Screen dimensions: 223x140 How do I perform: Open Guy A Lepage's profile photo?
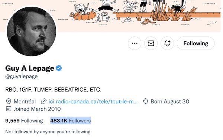coord(32,31)
